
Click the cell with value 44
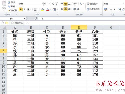coord(79,43)
